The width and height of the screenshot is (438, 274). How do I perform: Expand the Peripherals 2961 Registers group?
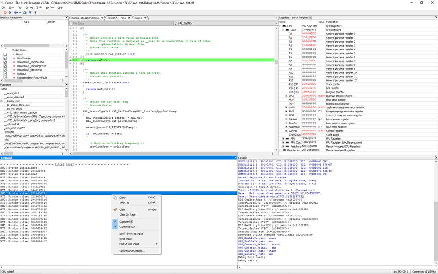click(280, 150)
